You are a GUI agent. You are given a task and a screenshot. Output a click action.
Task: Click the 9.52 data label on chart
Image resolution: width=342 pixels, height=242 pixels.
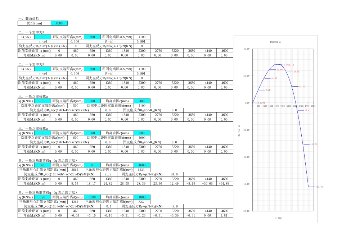click(x=268, y=90)
